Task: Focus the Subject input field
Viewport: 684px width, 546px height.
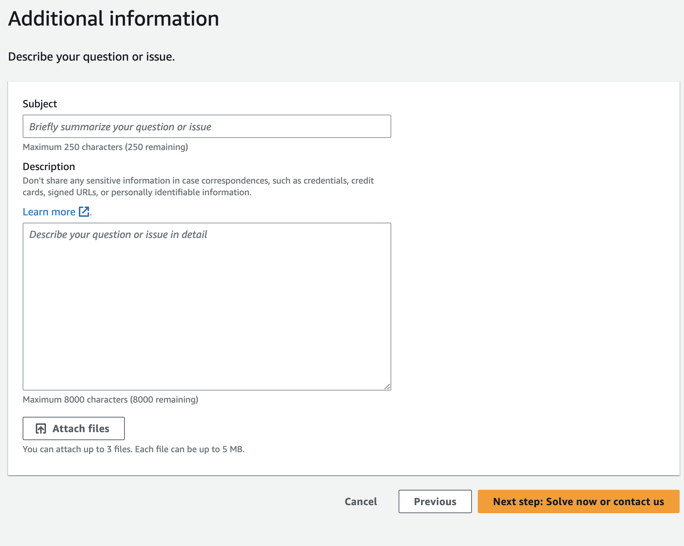Action: tap(207, 126)
